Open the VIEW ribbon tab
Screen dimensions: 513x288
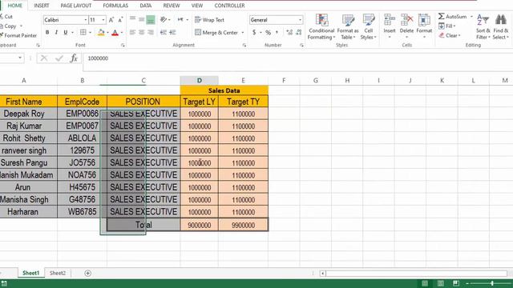(x=197, y=6)
